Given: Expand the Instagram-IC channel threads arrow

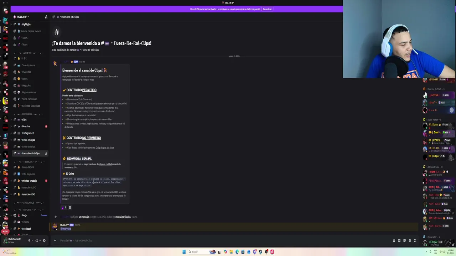Looking at the screenshot, I should pyautogui.click(x=11, y=133).
